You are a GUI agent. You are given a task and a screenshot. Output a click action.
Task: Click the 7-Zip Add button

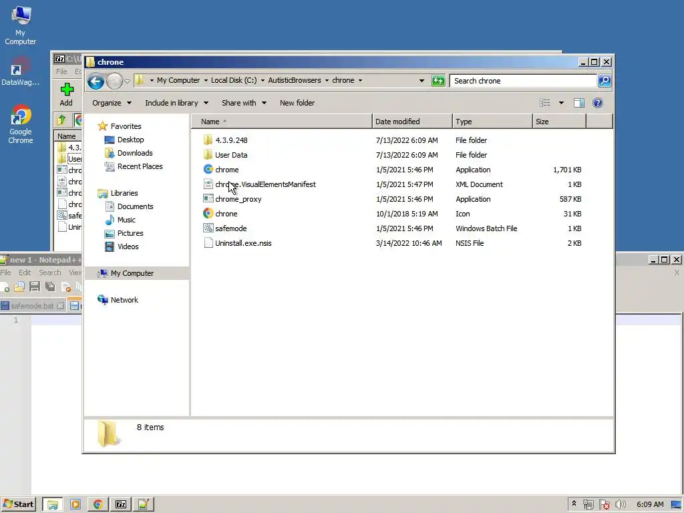tap(66, 95)
